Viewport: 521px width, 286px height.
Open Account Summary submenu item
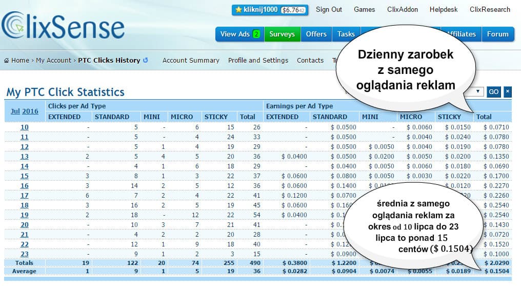click(x=191, y=61)
